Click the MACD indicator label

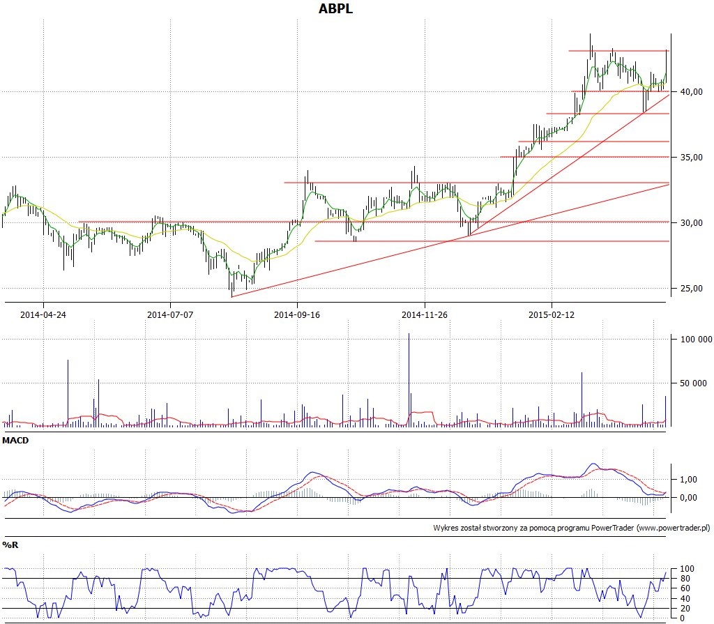(x=15, y=441)
